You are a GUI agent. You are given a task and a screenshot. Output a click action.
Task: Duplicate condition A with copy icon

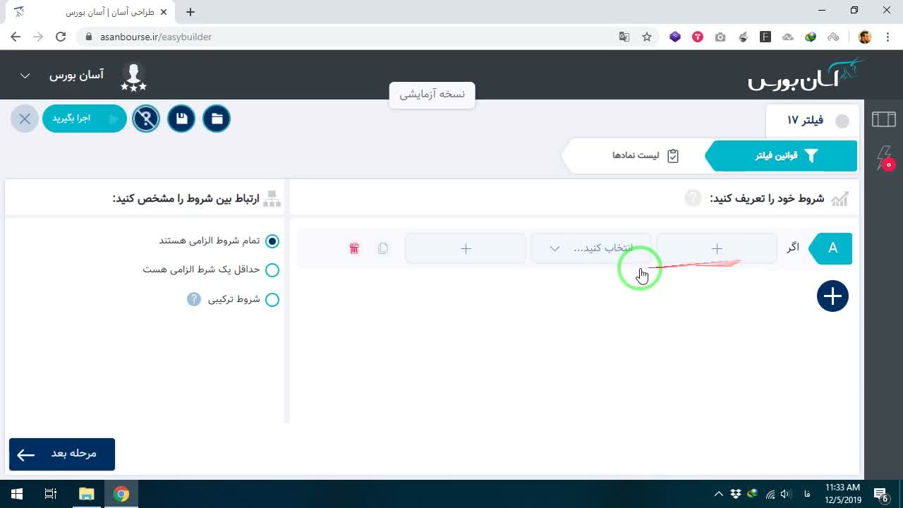point(383,248)
